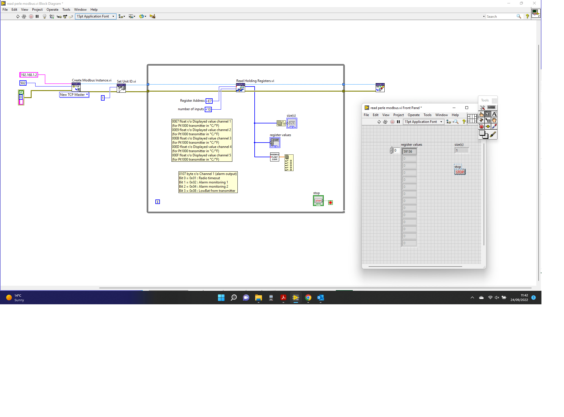The width and height of the screenshot is (564, 417).
Task: Select the 192.168.1.2 address constant
Action: click(29, 75)
